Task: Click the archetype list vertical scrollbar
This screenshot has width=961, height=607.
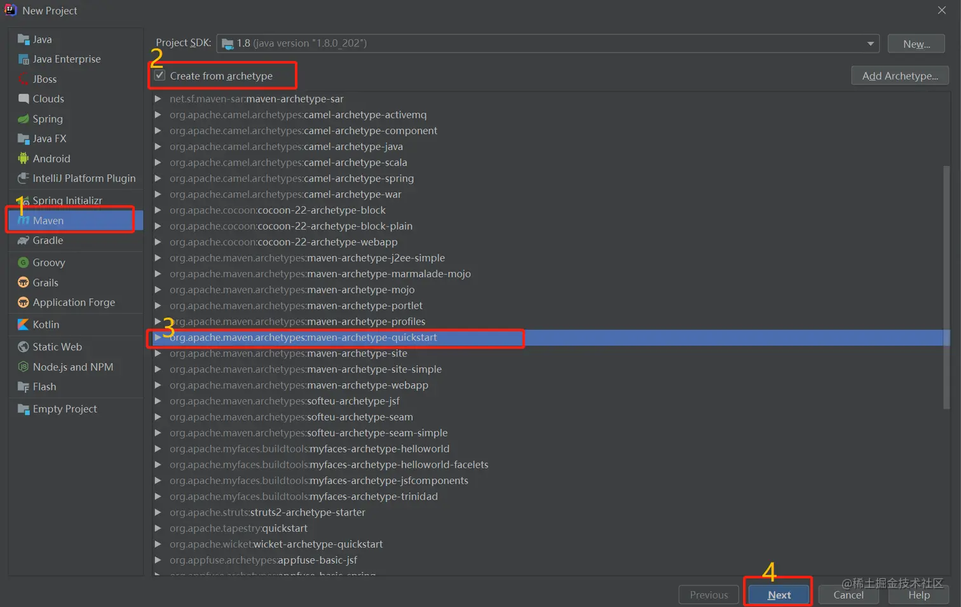Action: pos(946,287)
